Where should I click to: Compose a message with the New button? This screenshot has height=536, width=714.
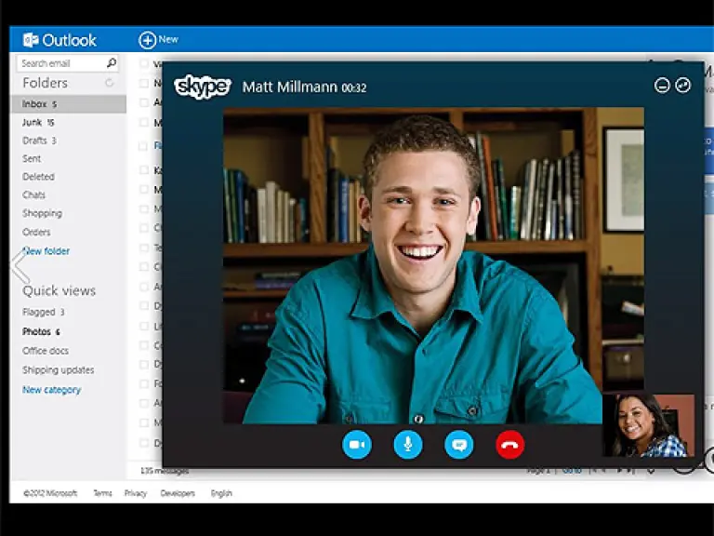tap(158, 40)
